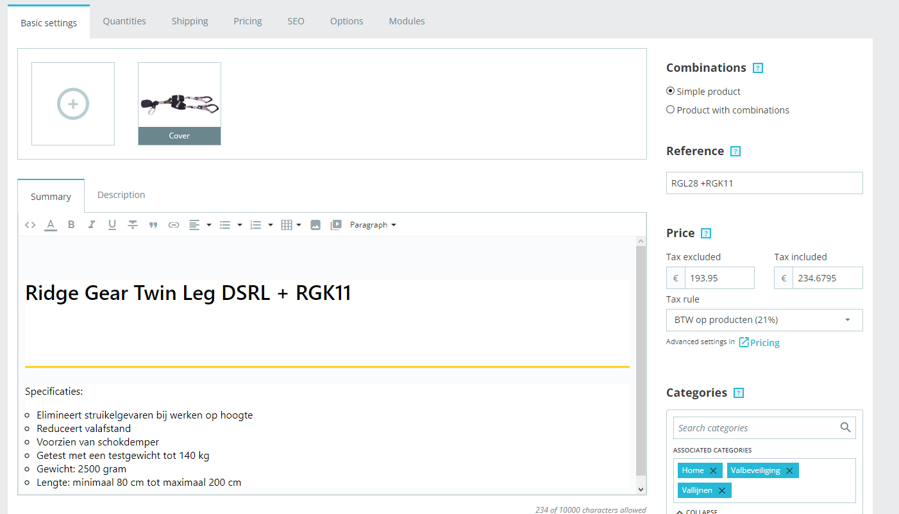Click the Tax excluded price field
This screenshot has height=514, width=899.
719,278
